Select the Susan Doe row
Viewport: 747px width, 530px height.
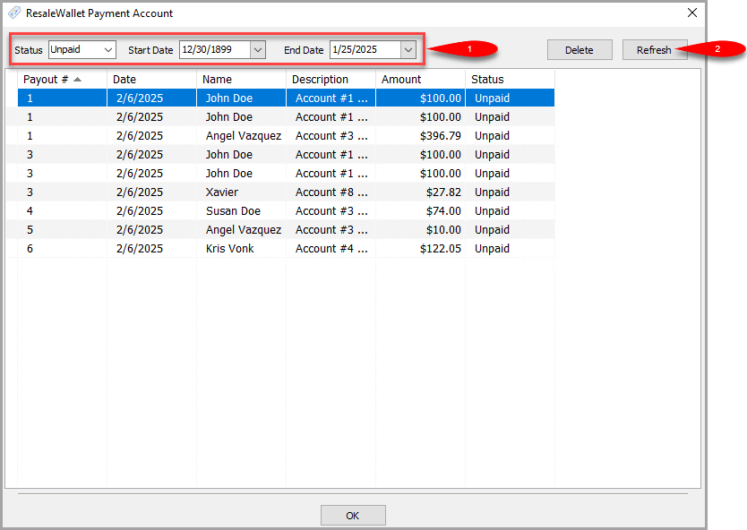point(286,211)
